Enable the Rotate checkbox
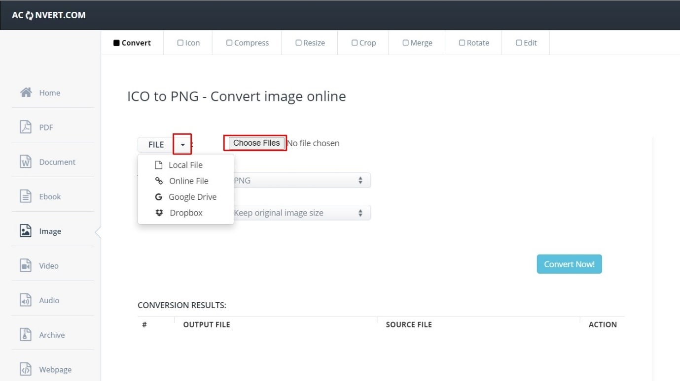The height and width of the screenshot is (381, 680). (x=462, y=43)
